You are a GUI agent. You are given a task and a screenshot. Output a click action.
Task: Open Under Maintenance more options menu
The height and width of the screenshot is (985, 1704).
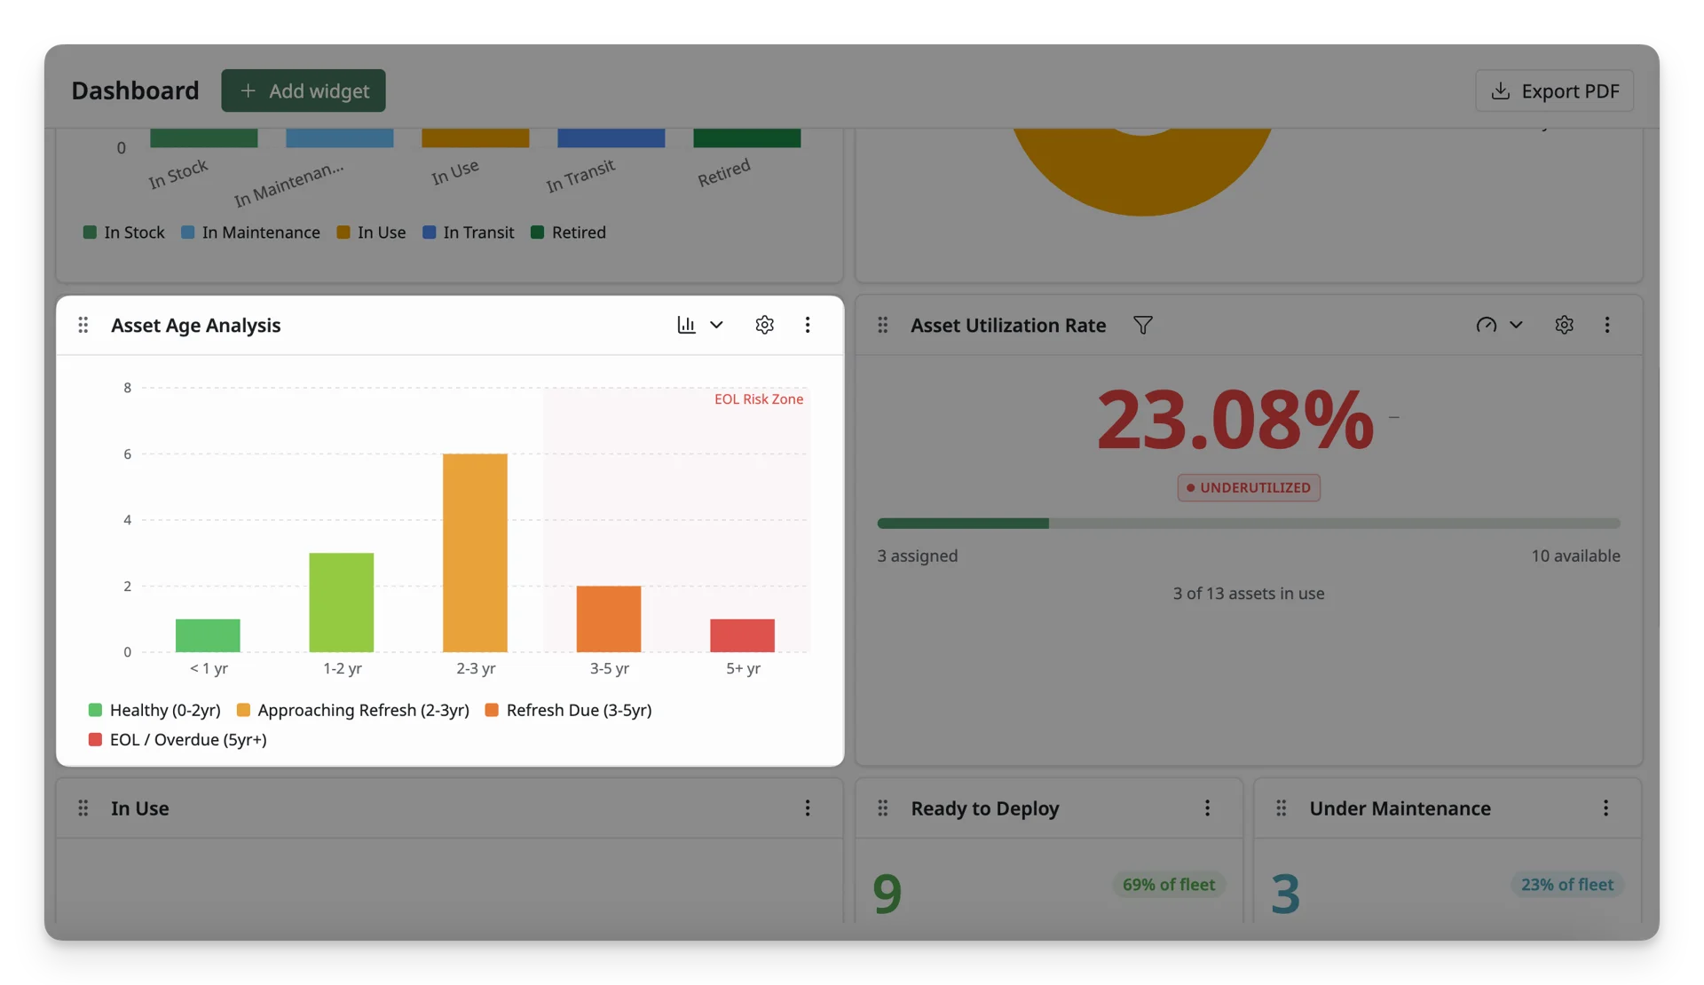pyautogui.click(x=1605, y=808)
